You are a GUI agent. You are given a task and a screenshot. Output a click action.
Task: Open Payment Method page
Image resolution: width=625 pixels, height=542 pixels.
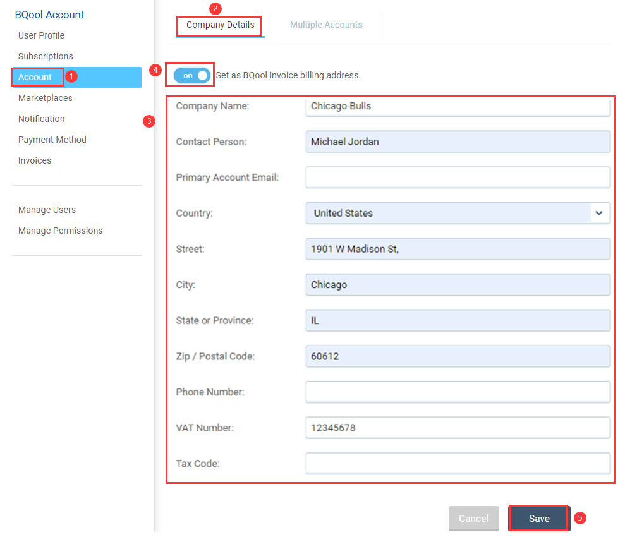click(52, 140)
